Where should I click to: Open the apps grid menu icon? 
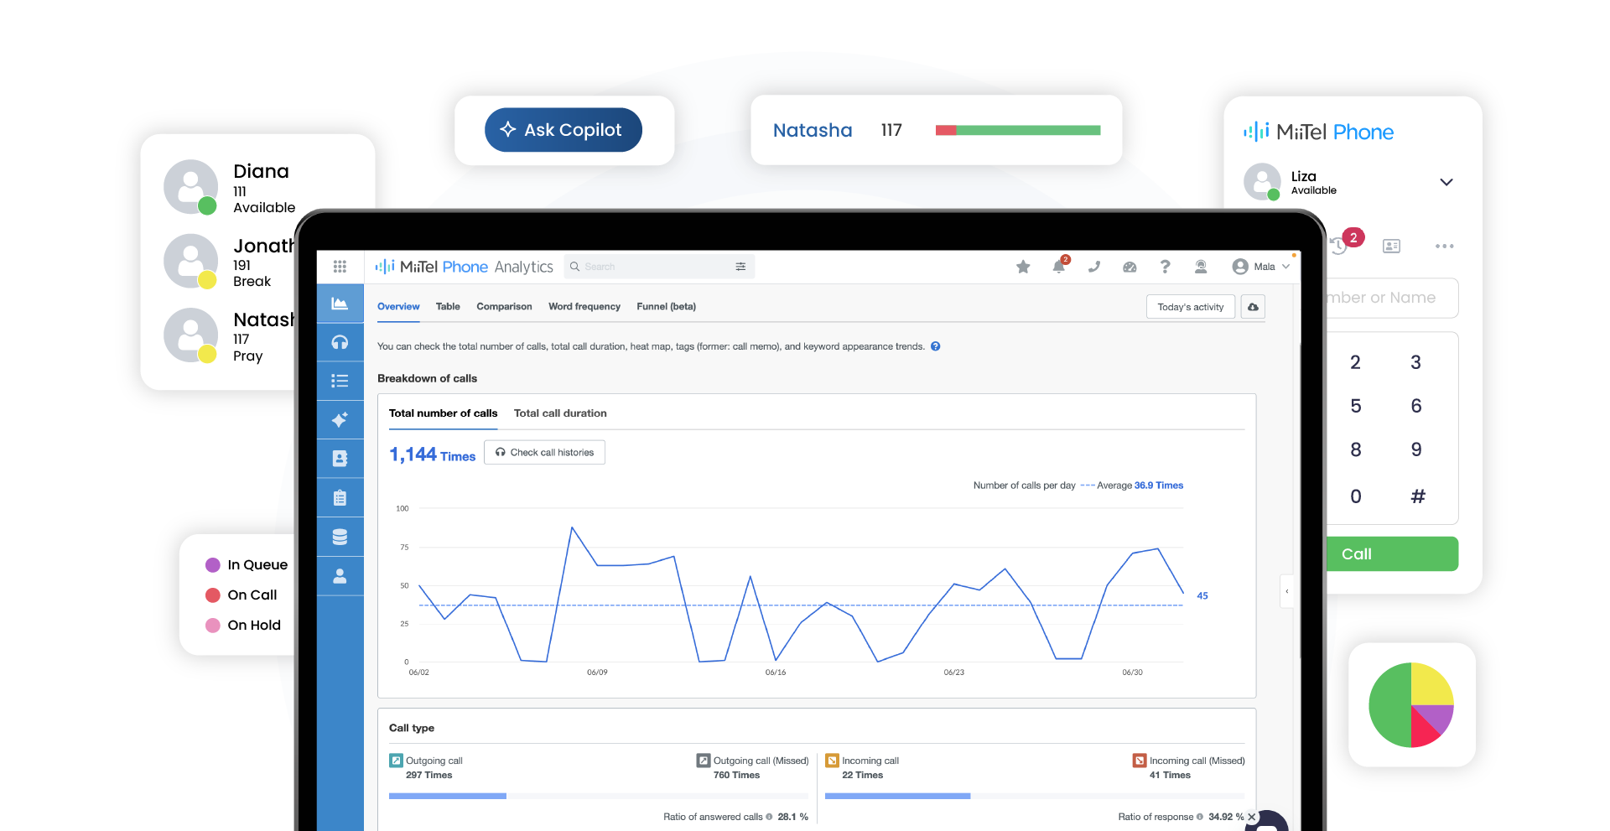pos(340,267)
